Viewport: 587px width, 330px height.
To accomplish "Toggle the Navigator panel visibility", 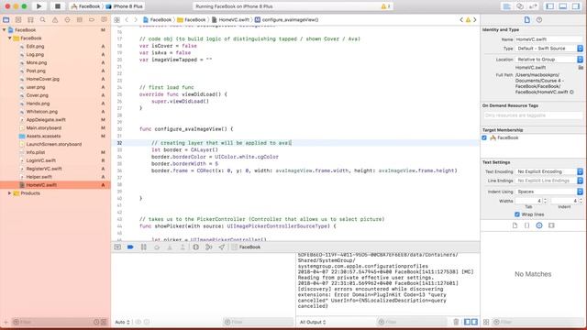I will point(550,6).
